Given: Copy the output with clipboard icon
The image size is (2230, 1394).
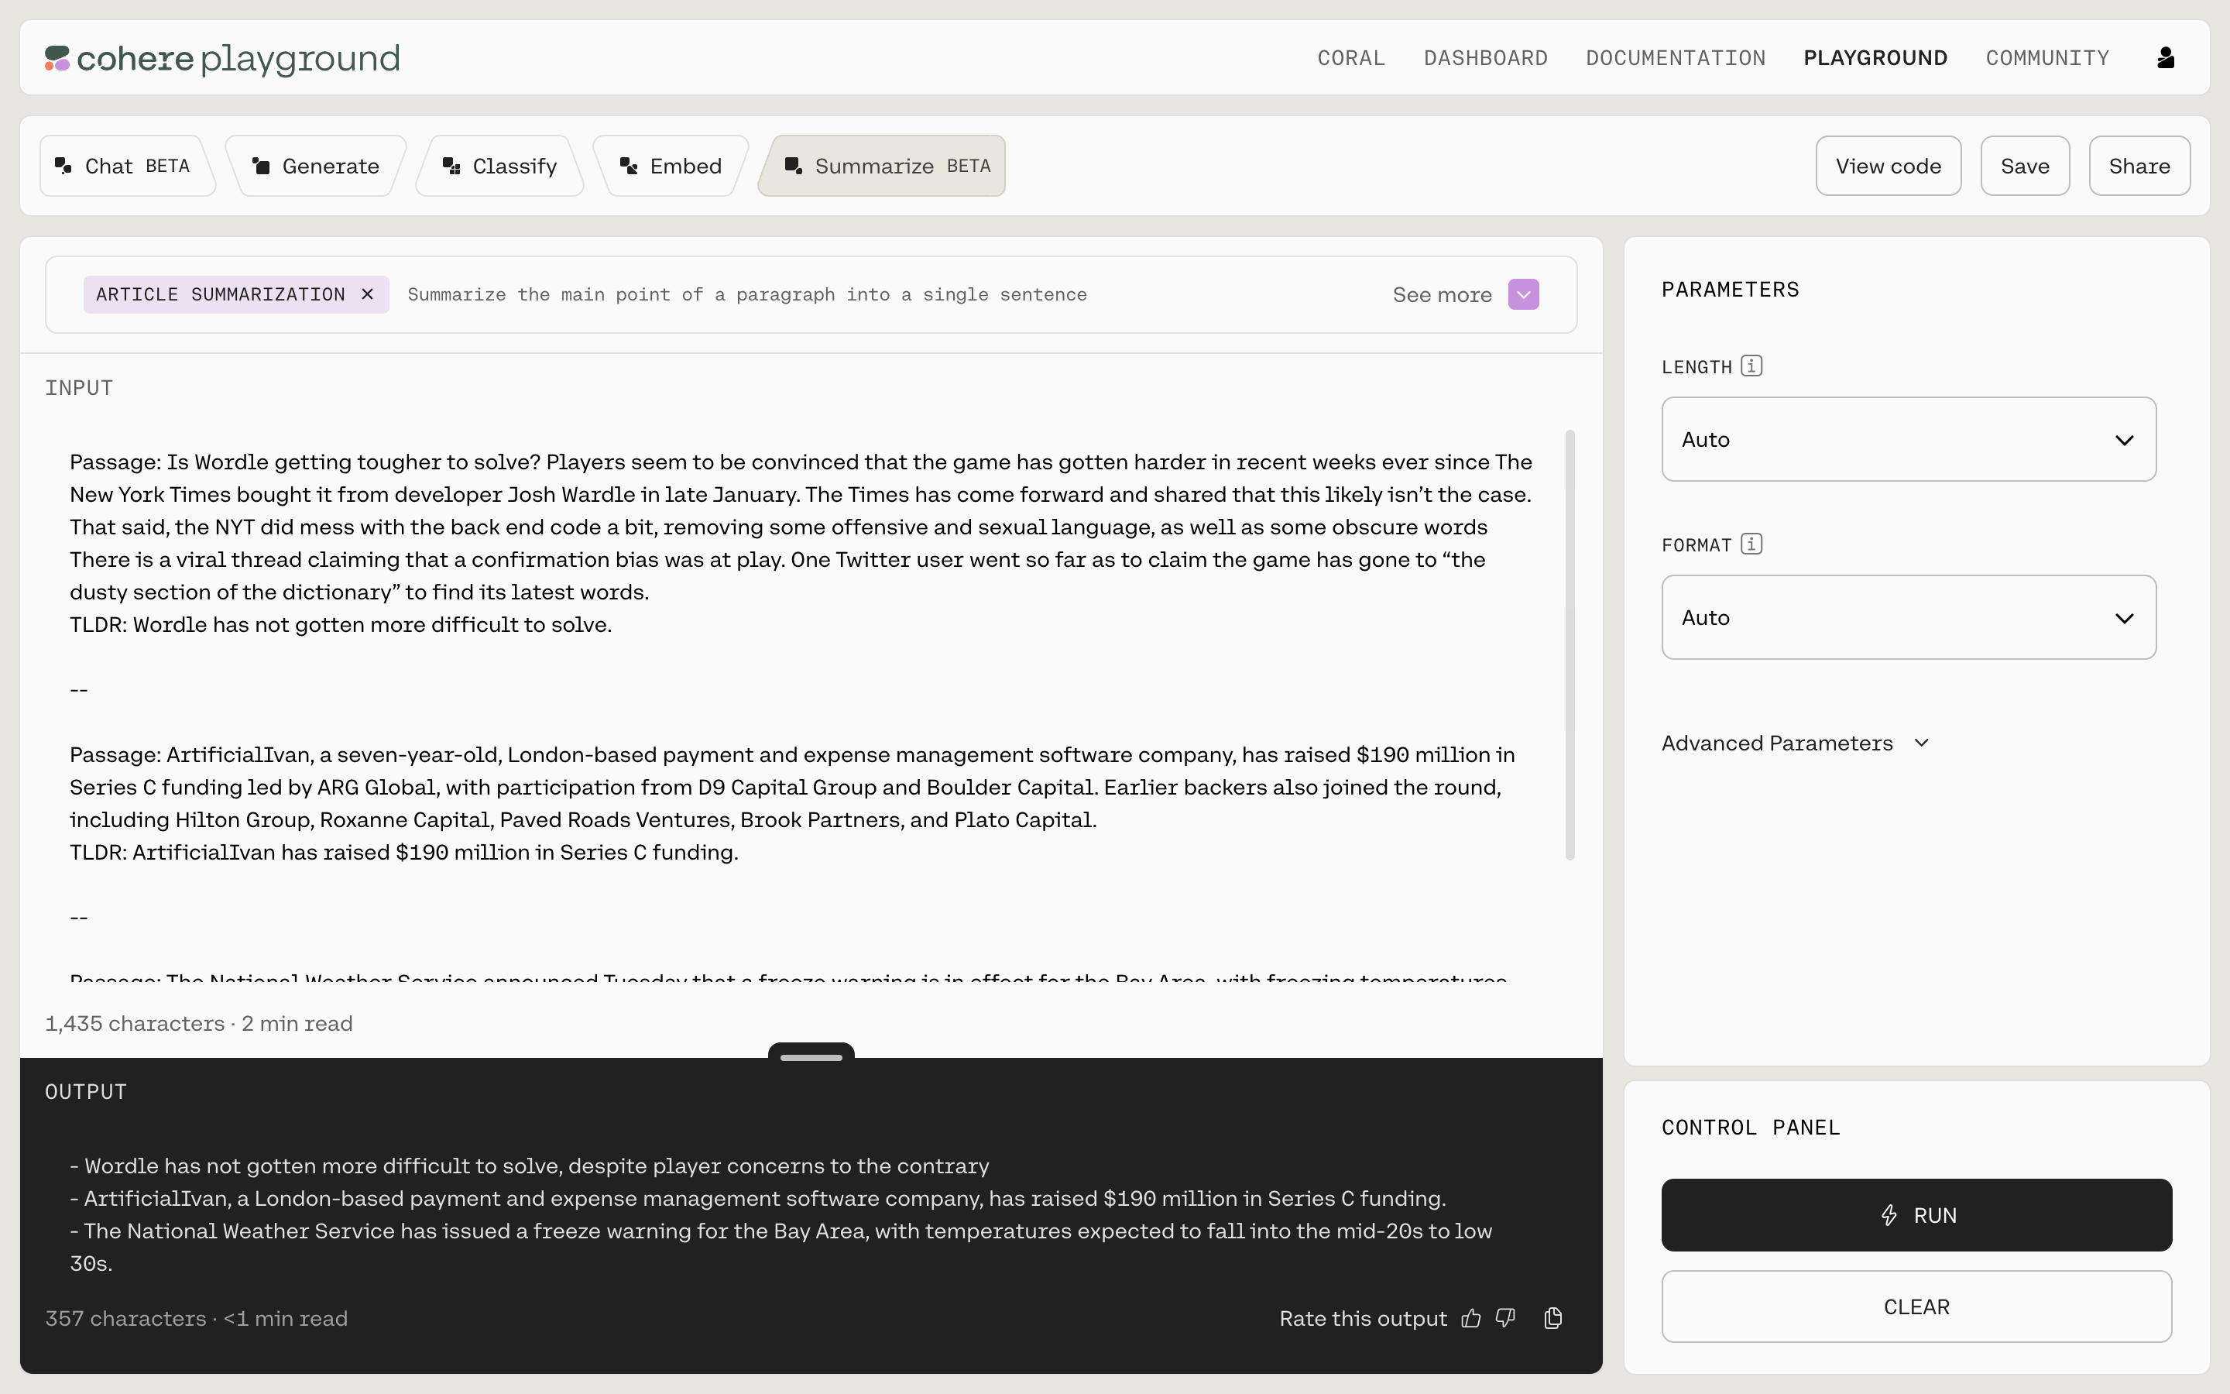Looking at the screenshot, I should 1552,1318.
